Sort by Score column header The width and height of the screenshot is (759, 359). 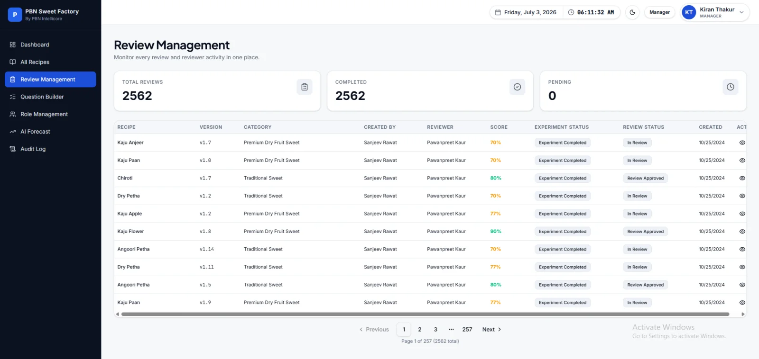coord(499,127)
